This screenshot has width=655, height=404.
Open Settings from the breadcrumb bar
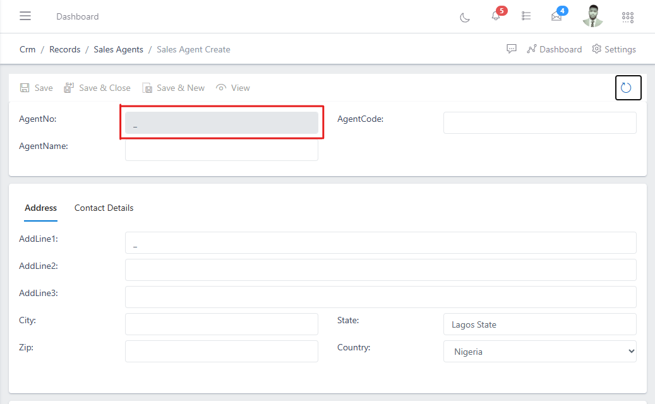click(613, 49)
